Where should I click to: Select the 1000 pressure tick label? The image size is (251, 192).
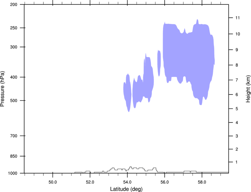click(12, 173)
